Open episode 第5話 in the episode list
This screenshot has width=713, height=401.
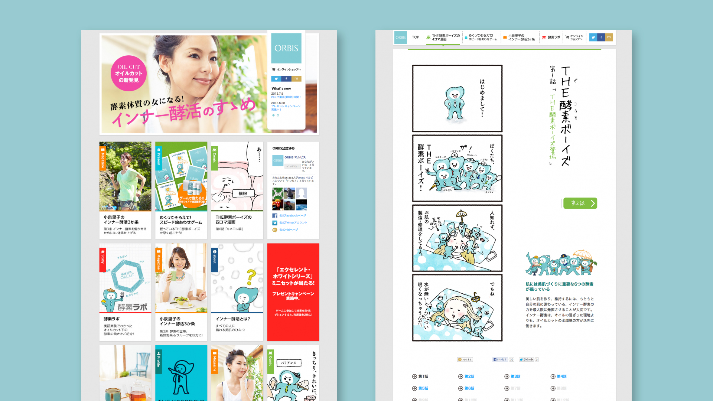click(420, 388)
